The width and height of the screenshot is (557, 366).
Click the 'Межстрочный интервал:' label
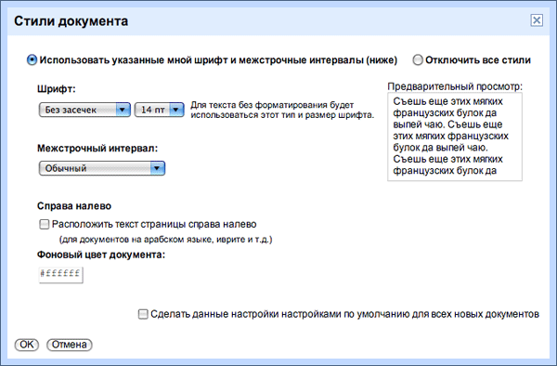pyautogui.click(x=97, y=148)
